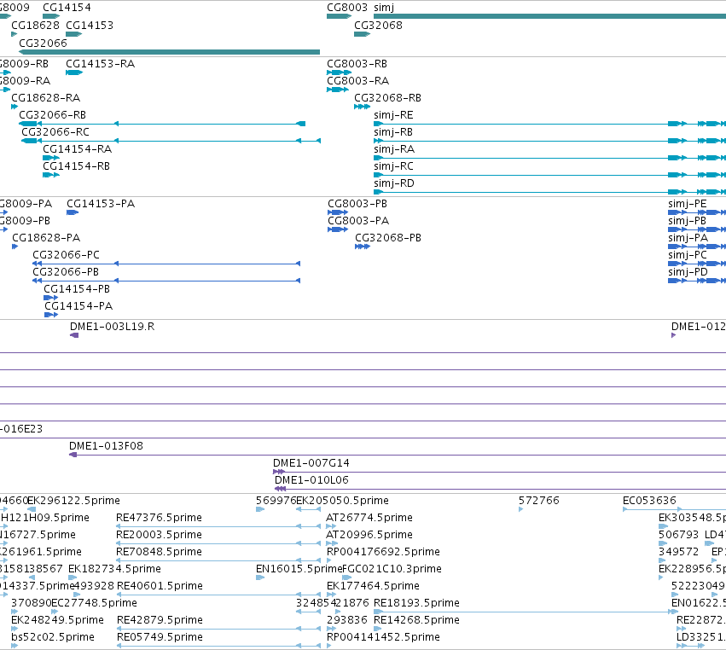Open the CG14153 gene label

tap(90, 25)
